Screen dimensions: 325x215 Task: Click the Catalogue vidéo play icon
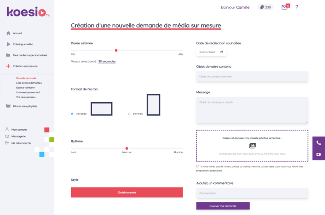click(8, 44)
